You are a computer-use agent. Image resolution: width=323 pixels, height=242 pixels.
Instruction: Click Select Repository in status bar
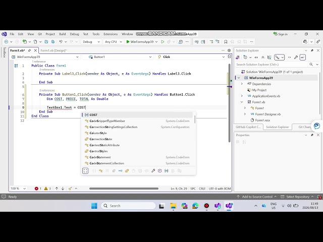point(297,197)
